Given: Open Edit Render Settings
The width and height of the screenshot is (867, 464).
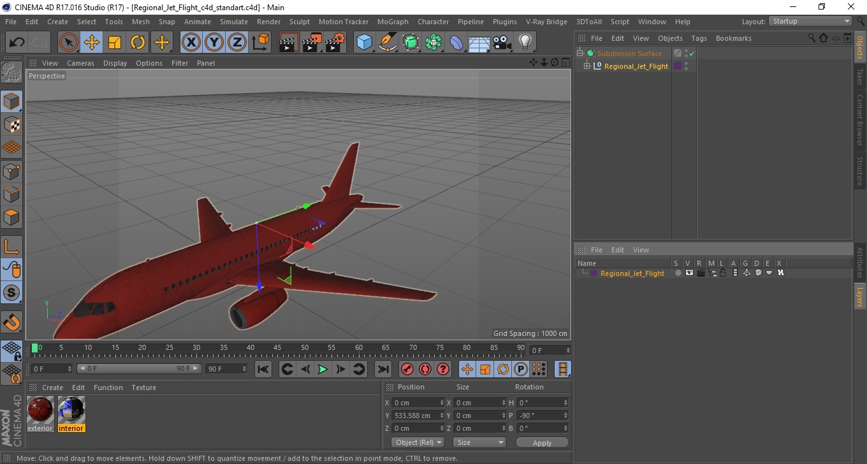Looking at the screenshot, I should pos(335,43).
